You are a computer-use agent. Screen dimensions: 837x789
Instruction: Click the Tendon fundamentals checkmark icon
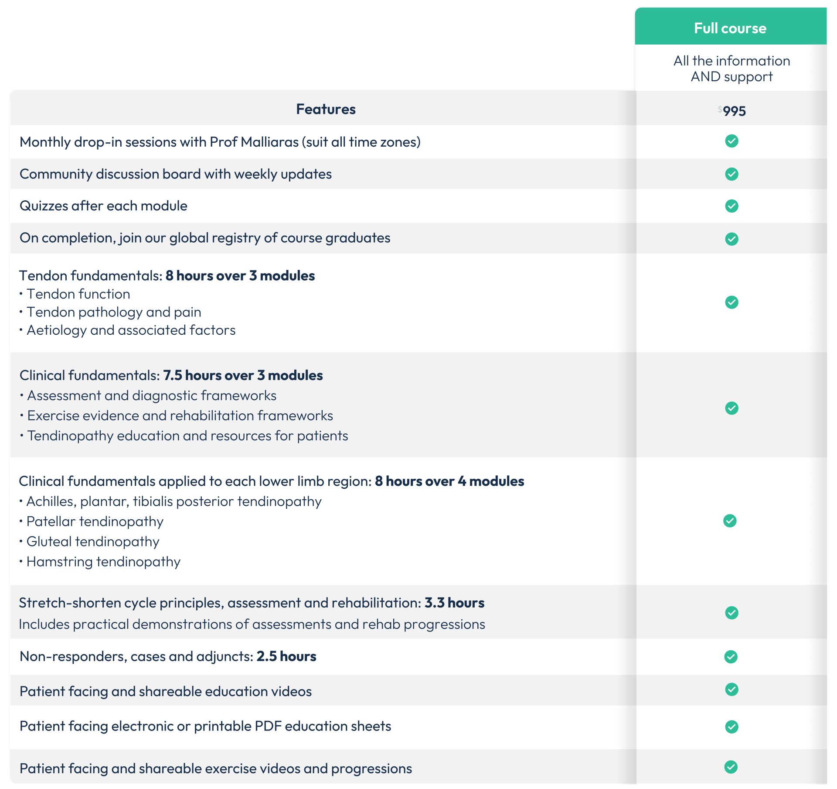pos(732,302)
